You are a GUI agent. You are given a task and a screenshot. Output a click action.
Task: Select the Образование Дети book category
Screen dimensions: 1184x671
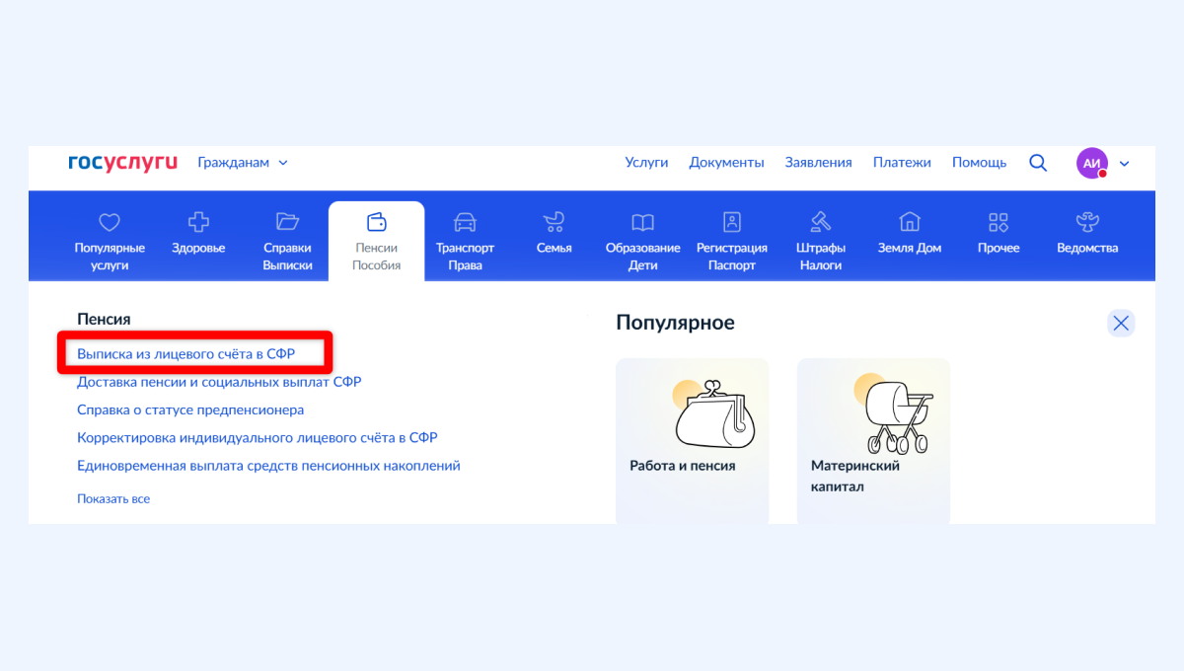click(642, 240)
